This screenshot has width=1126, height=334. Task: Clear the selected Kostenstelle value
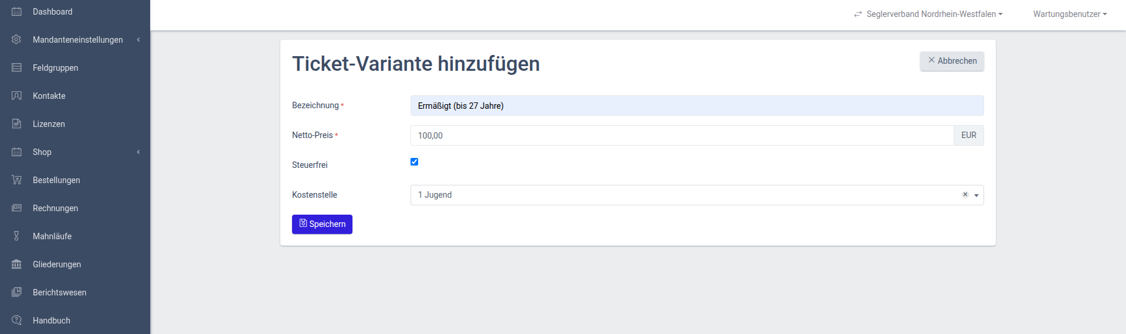pos(965,195)
